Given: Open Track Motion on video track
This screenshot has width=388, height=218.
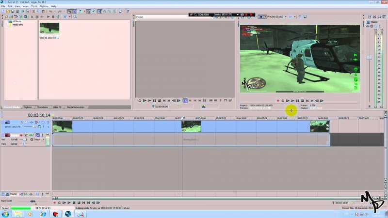Looking at the screenshot, I should [x=26, y=122].
